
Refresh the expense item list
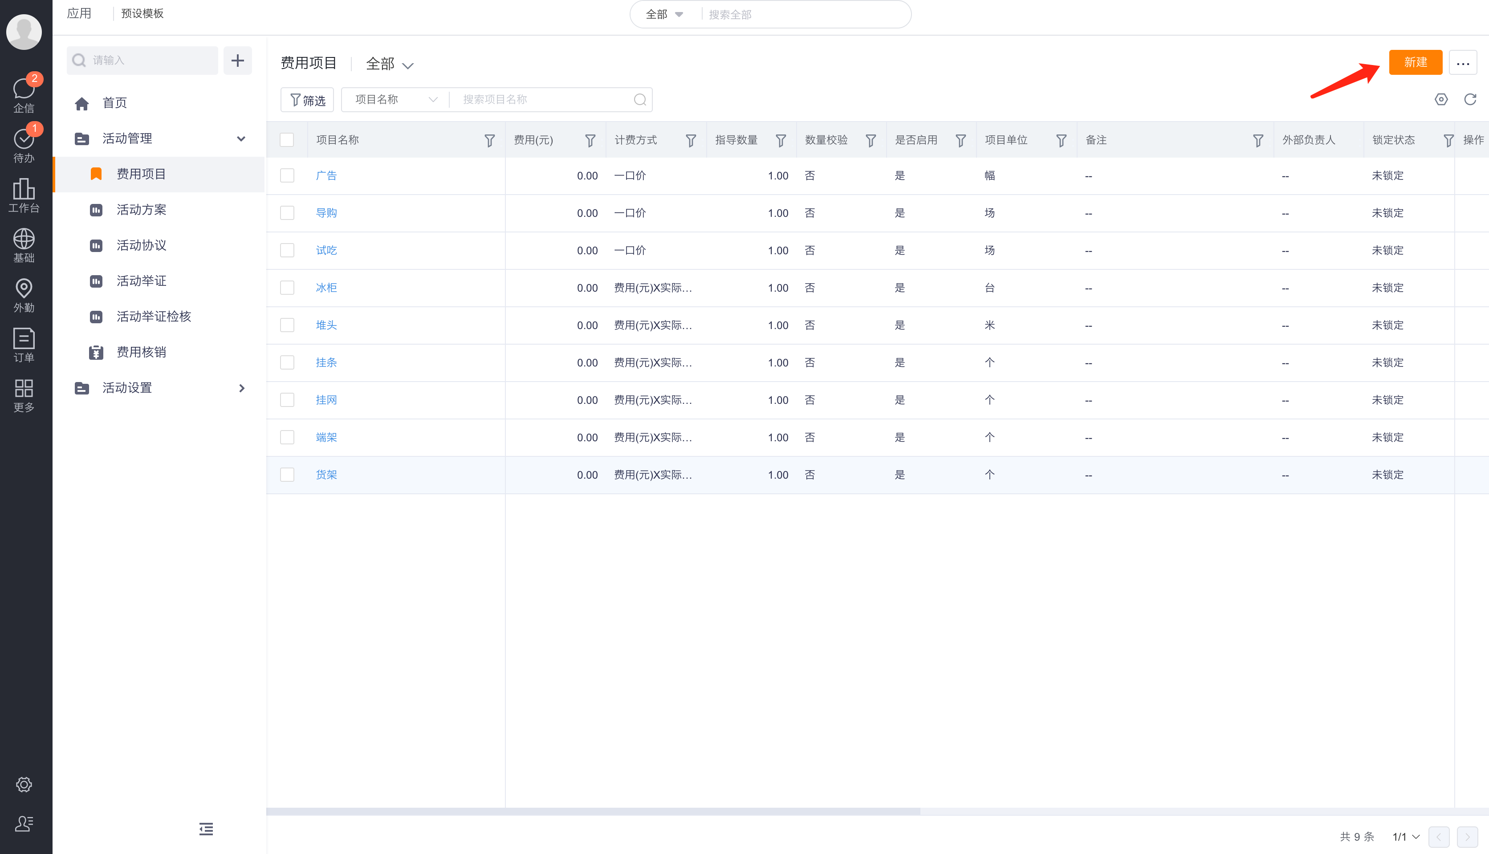(x=1470, y=99)
